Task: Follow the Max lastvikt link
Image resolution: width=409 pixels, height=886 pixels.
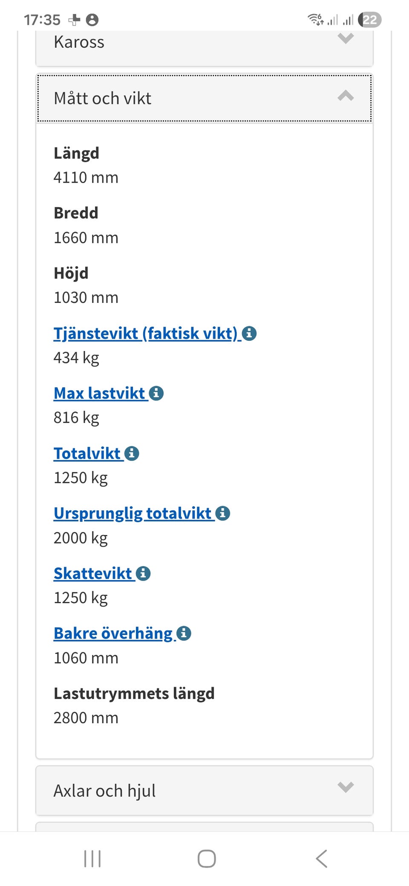Action: click(x=99, y=393)
